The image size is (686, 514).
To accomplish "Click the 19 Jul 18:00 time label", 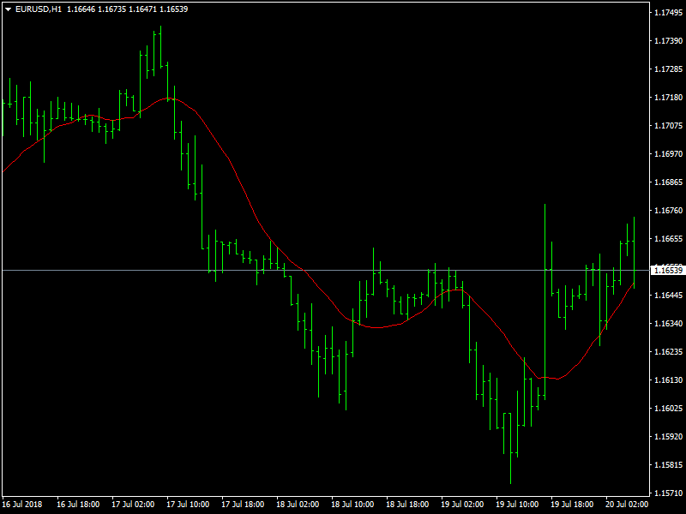I will pos(572,505).
